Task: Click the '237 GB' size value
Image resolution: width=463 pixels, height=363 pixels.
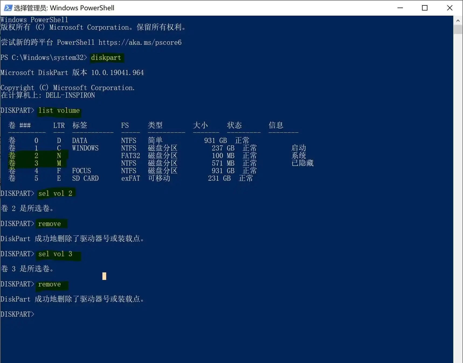Action: point(223,148)
